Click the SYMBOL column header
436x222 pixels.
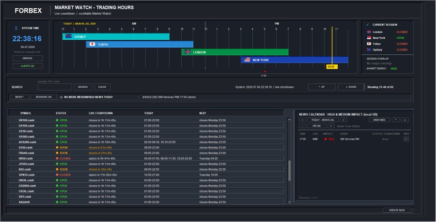[26, 113]
